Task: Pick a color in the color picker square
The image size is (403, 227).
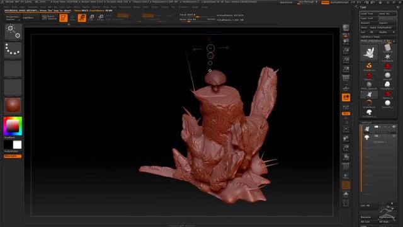Action: tap(13, 126)
